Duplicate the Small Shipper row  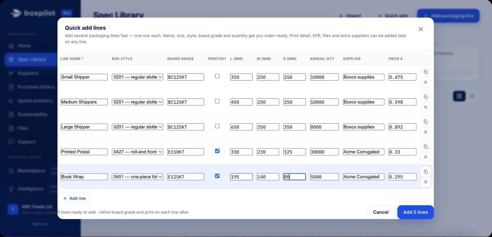coord(426,72)
